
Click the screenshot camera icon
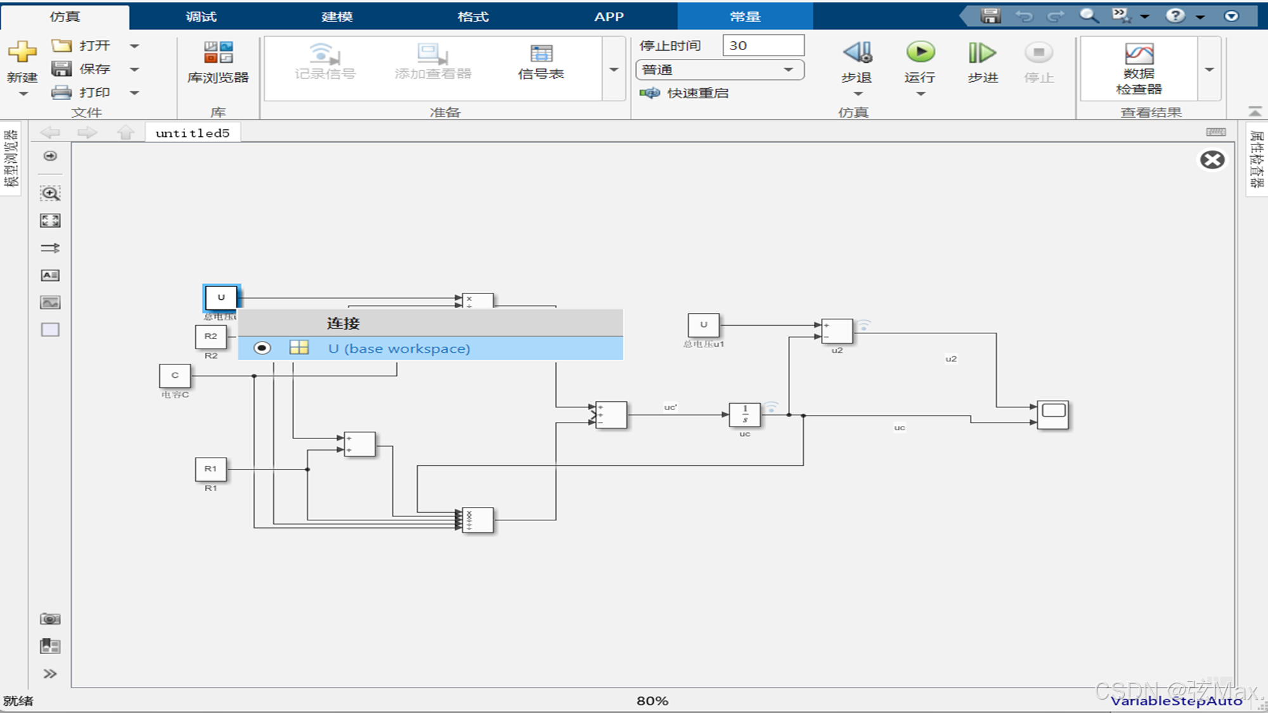[50, 619]
